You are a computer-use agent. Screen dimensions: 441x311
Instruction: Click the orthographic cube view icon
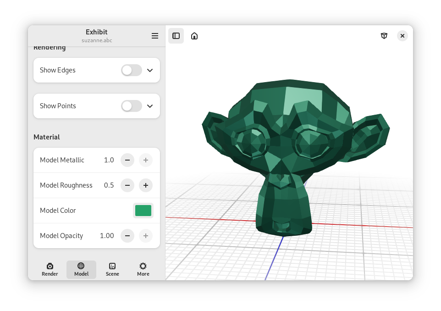coord(384,36)
